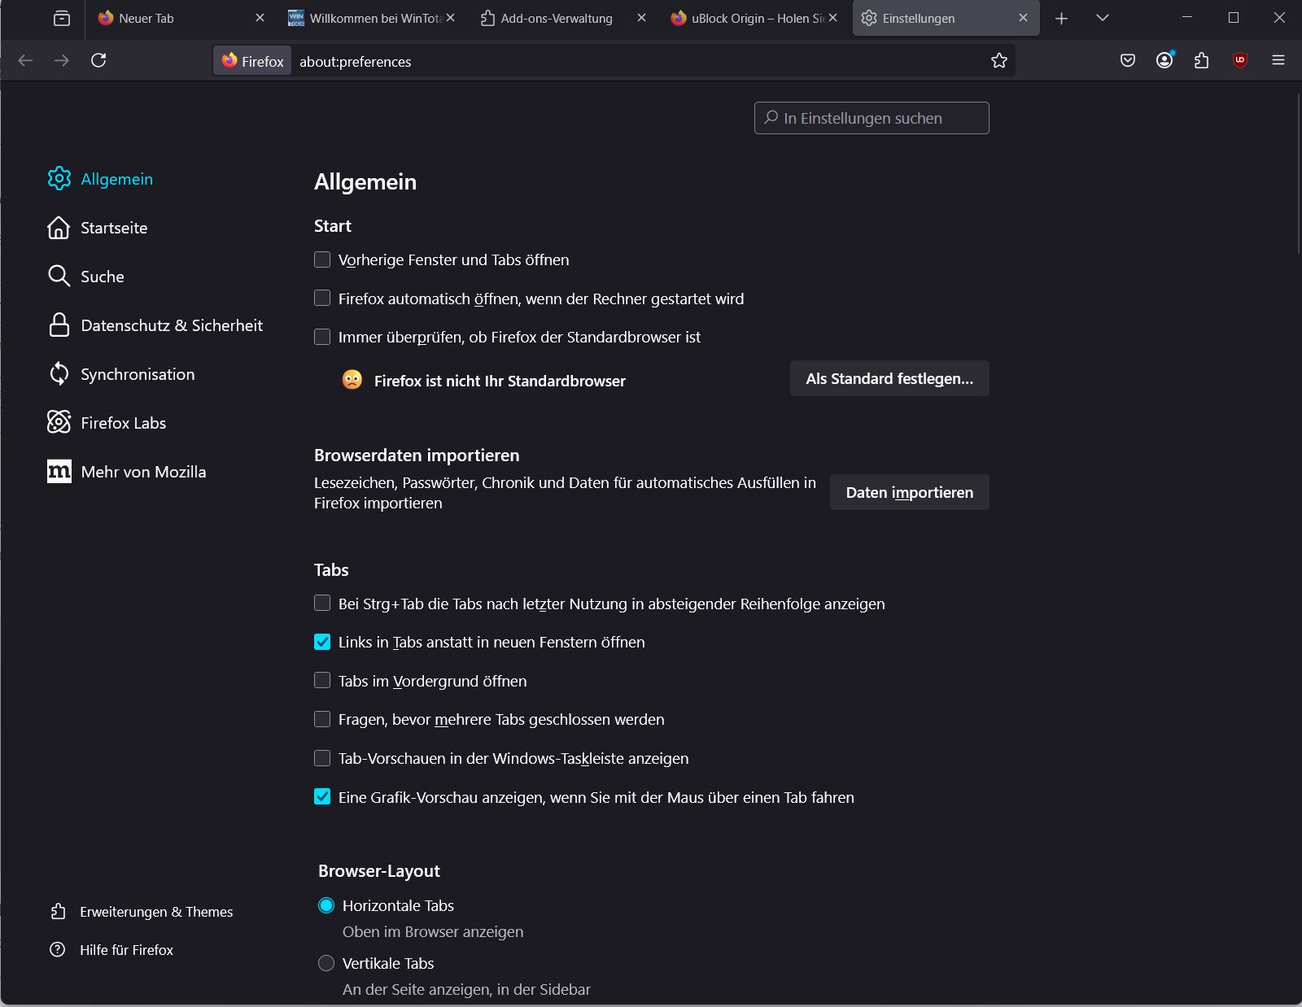Image resolution: width=1302 pixels, height=1007 pixels.
Task: Enable 'Vorherige Fenster und Tabs öffnen' checkbox
Action: (x=322, y=259)
